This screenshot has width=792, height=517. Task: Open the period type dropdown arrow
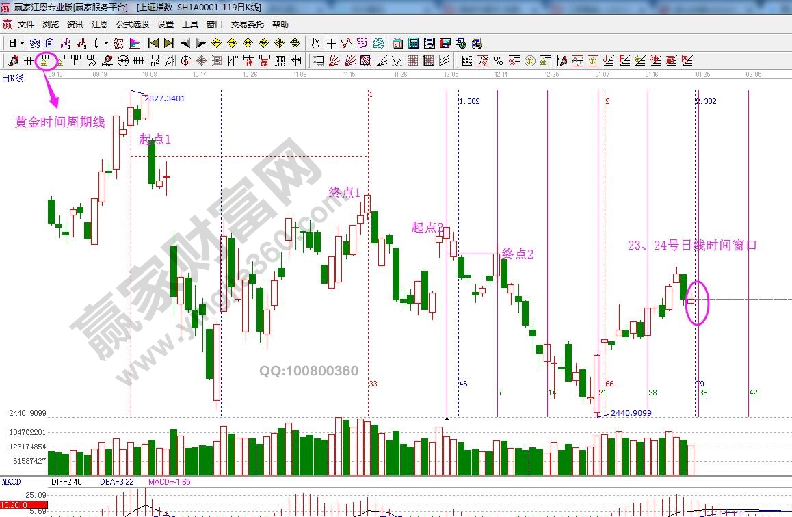23,43
